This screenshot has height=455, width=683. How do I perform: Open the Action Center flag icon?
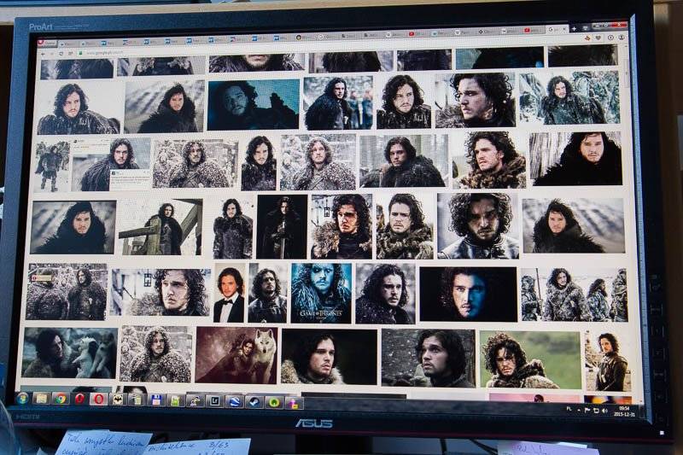coord(587,410)
